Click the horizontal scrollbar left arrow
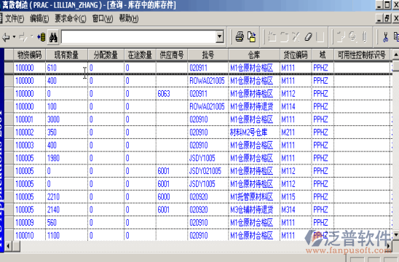399x262 pixels. (9, 246)
